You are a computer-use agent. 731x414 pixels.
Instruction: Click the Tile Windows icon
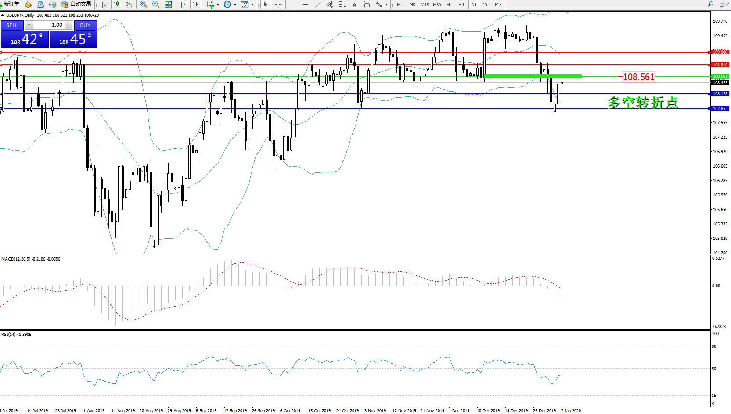[x=168, y=4]
